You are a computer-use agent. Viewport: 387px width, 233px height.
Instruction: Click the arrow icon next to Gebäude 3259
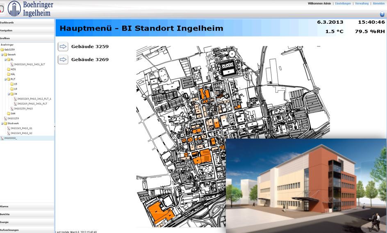pos(63,47)
